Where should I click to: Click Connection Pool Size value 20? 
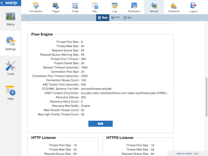click(82, 72)
